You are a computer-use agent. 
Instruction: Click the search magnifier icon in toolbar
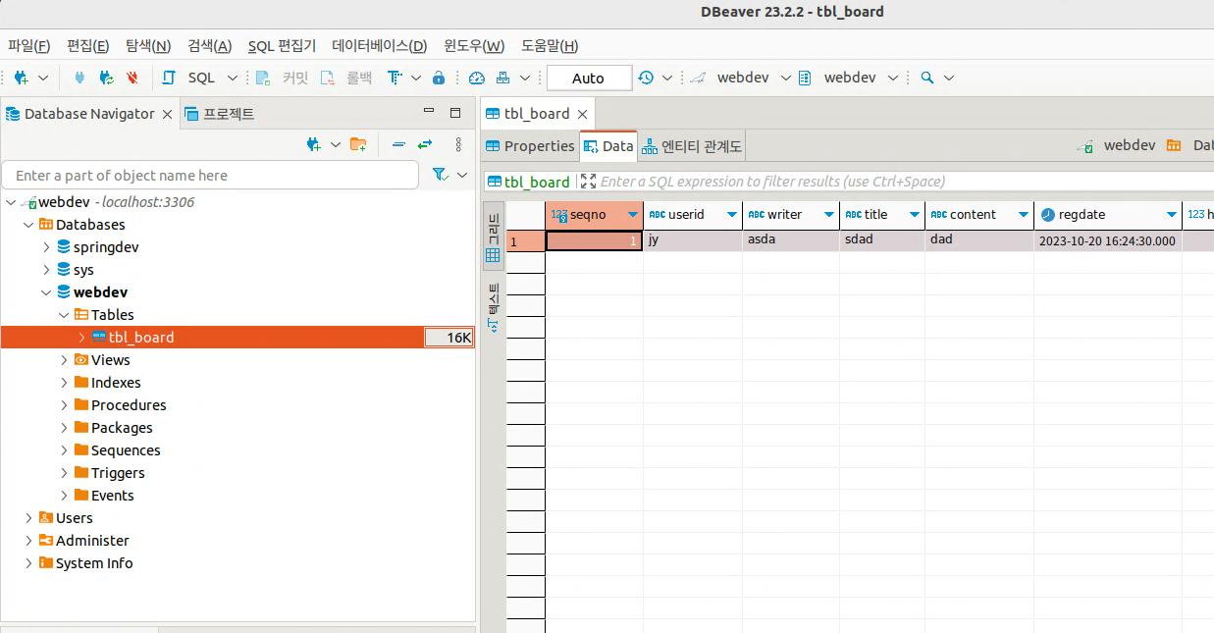pos(927,78)
